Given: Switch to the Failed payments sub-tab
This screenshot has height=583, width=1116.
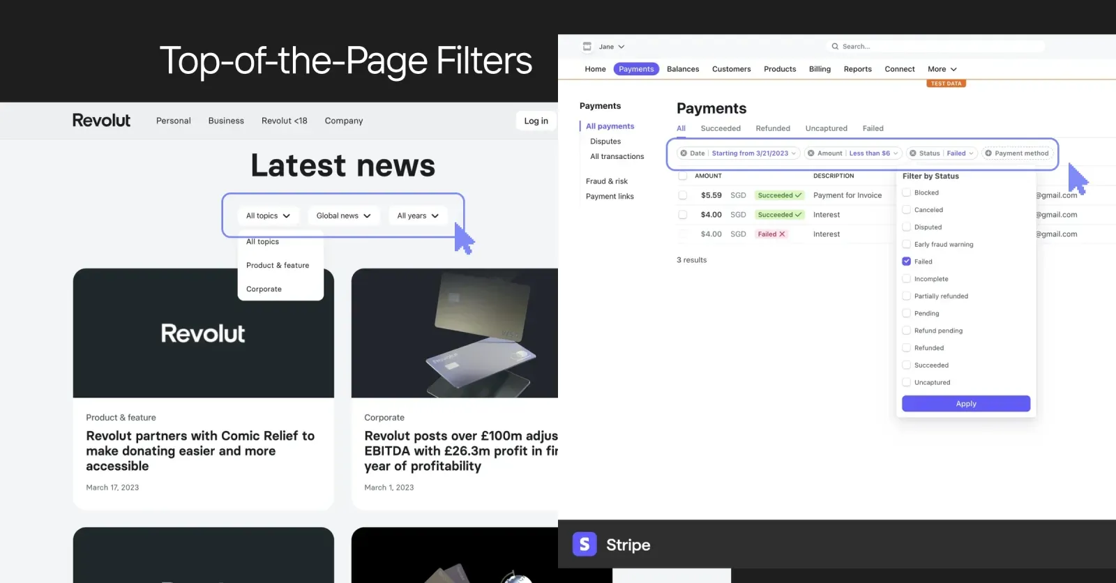Looking at the screenshot, I should tap(873, 128).
